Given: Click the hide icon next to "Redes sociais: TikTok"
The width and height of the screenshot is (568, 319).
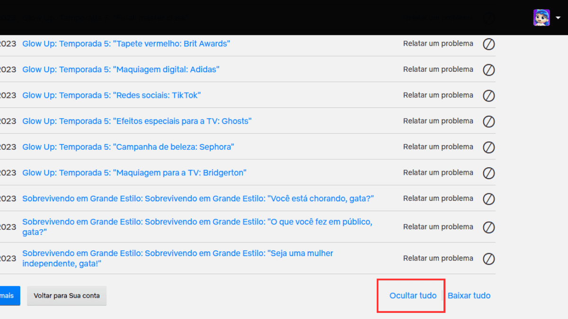Looking at the screenshot, I should point(489,95).
